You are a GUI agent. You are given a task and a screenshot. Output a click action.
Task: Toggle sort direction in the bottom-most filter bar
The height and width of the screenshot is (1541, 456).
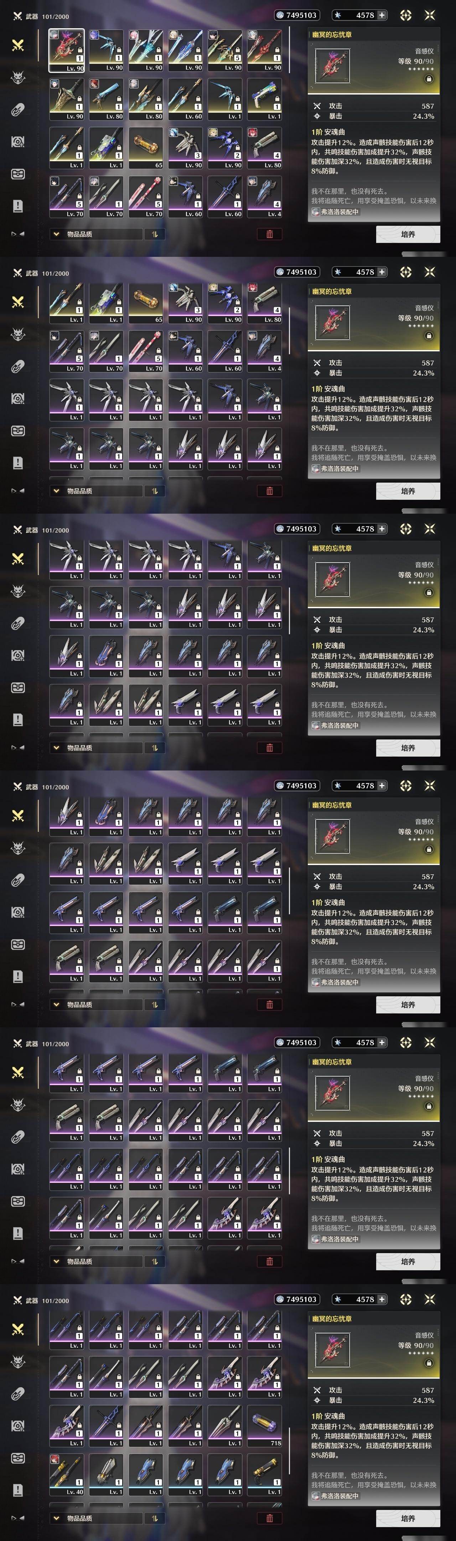coord(155,1518)
